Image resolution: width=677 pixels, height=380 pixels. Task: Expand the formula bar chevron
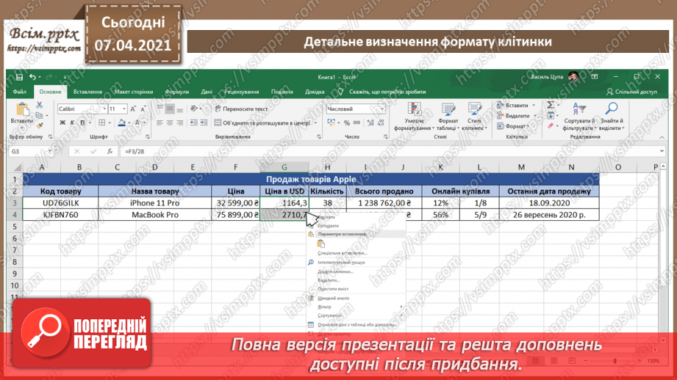pyautogui.click(x=662, y=151)
